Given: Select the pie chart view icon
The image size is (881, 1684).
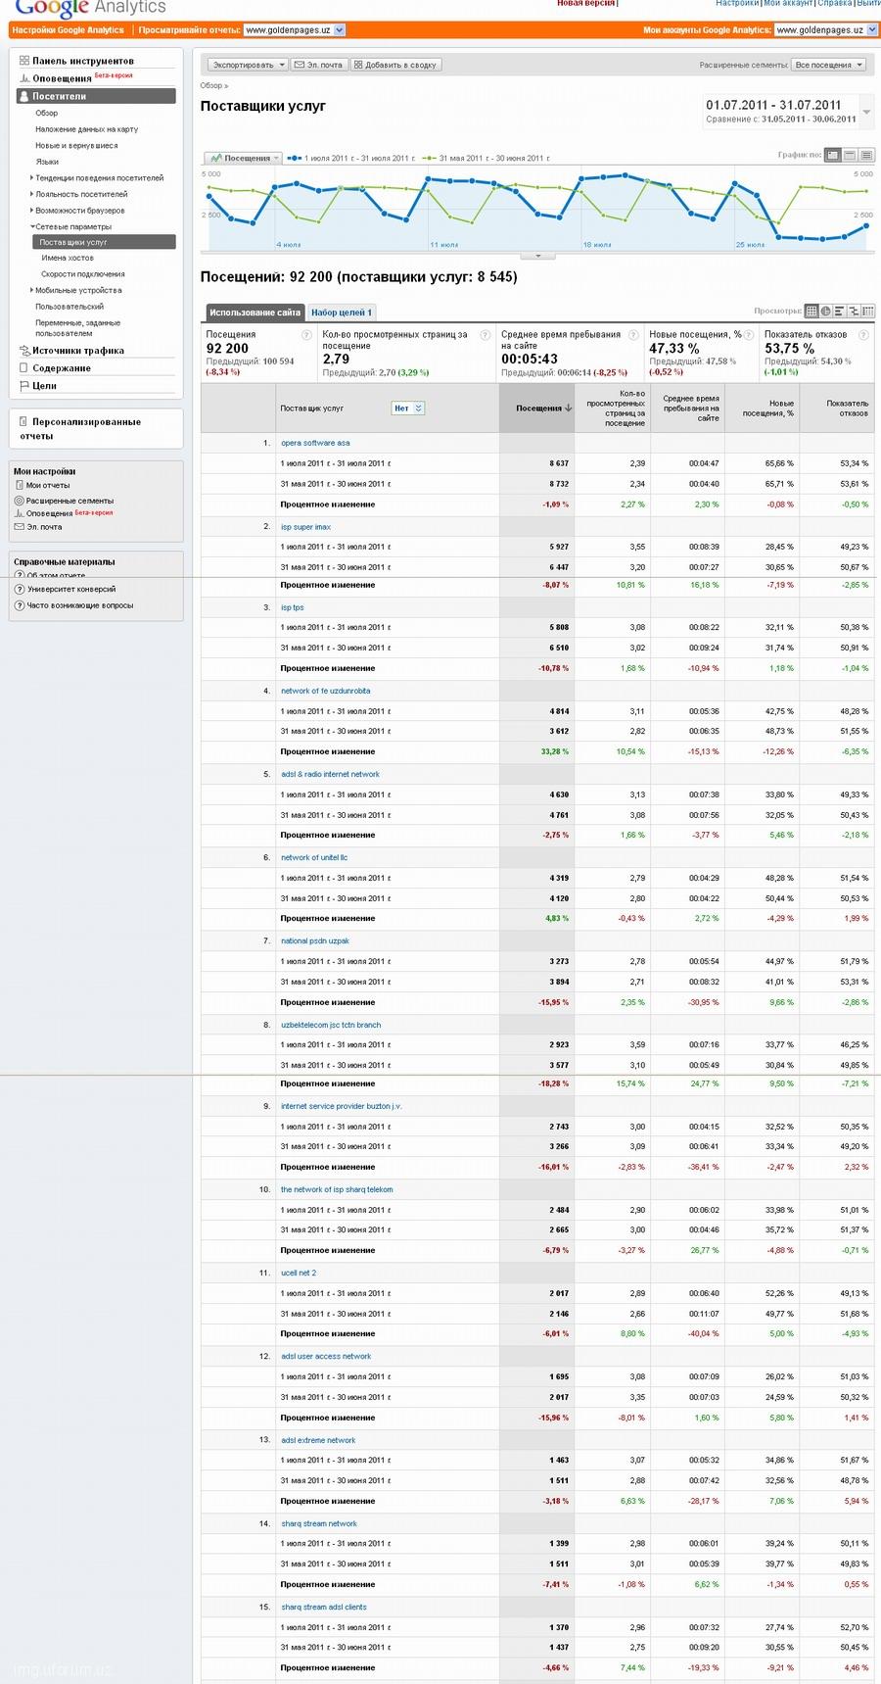Looking at the screenshot, I should click(825, 312).
